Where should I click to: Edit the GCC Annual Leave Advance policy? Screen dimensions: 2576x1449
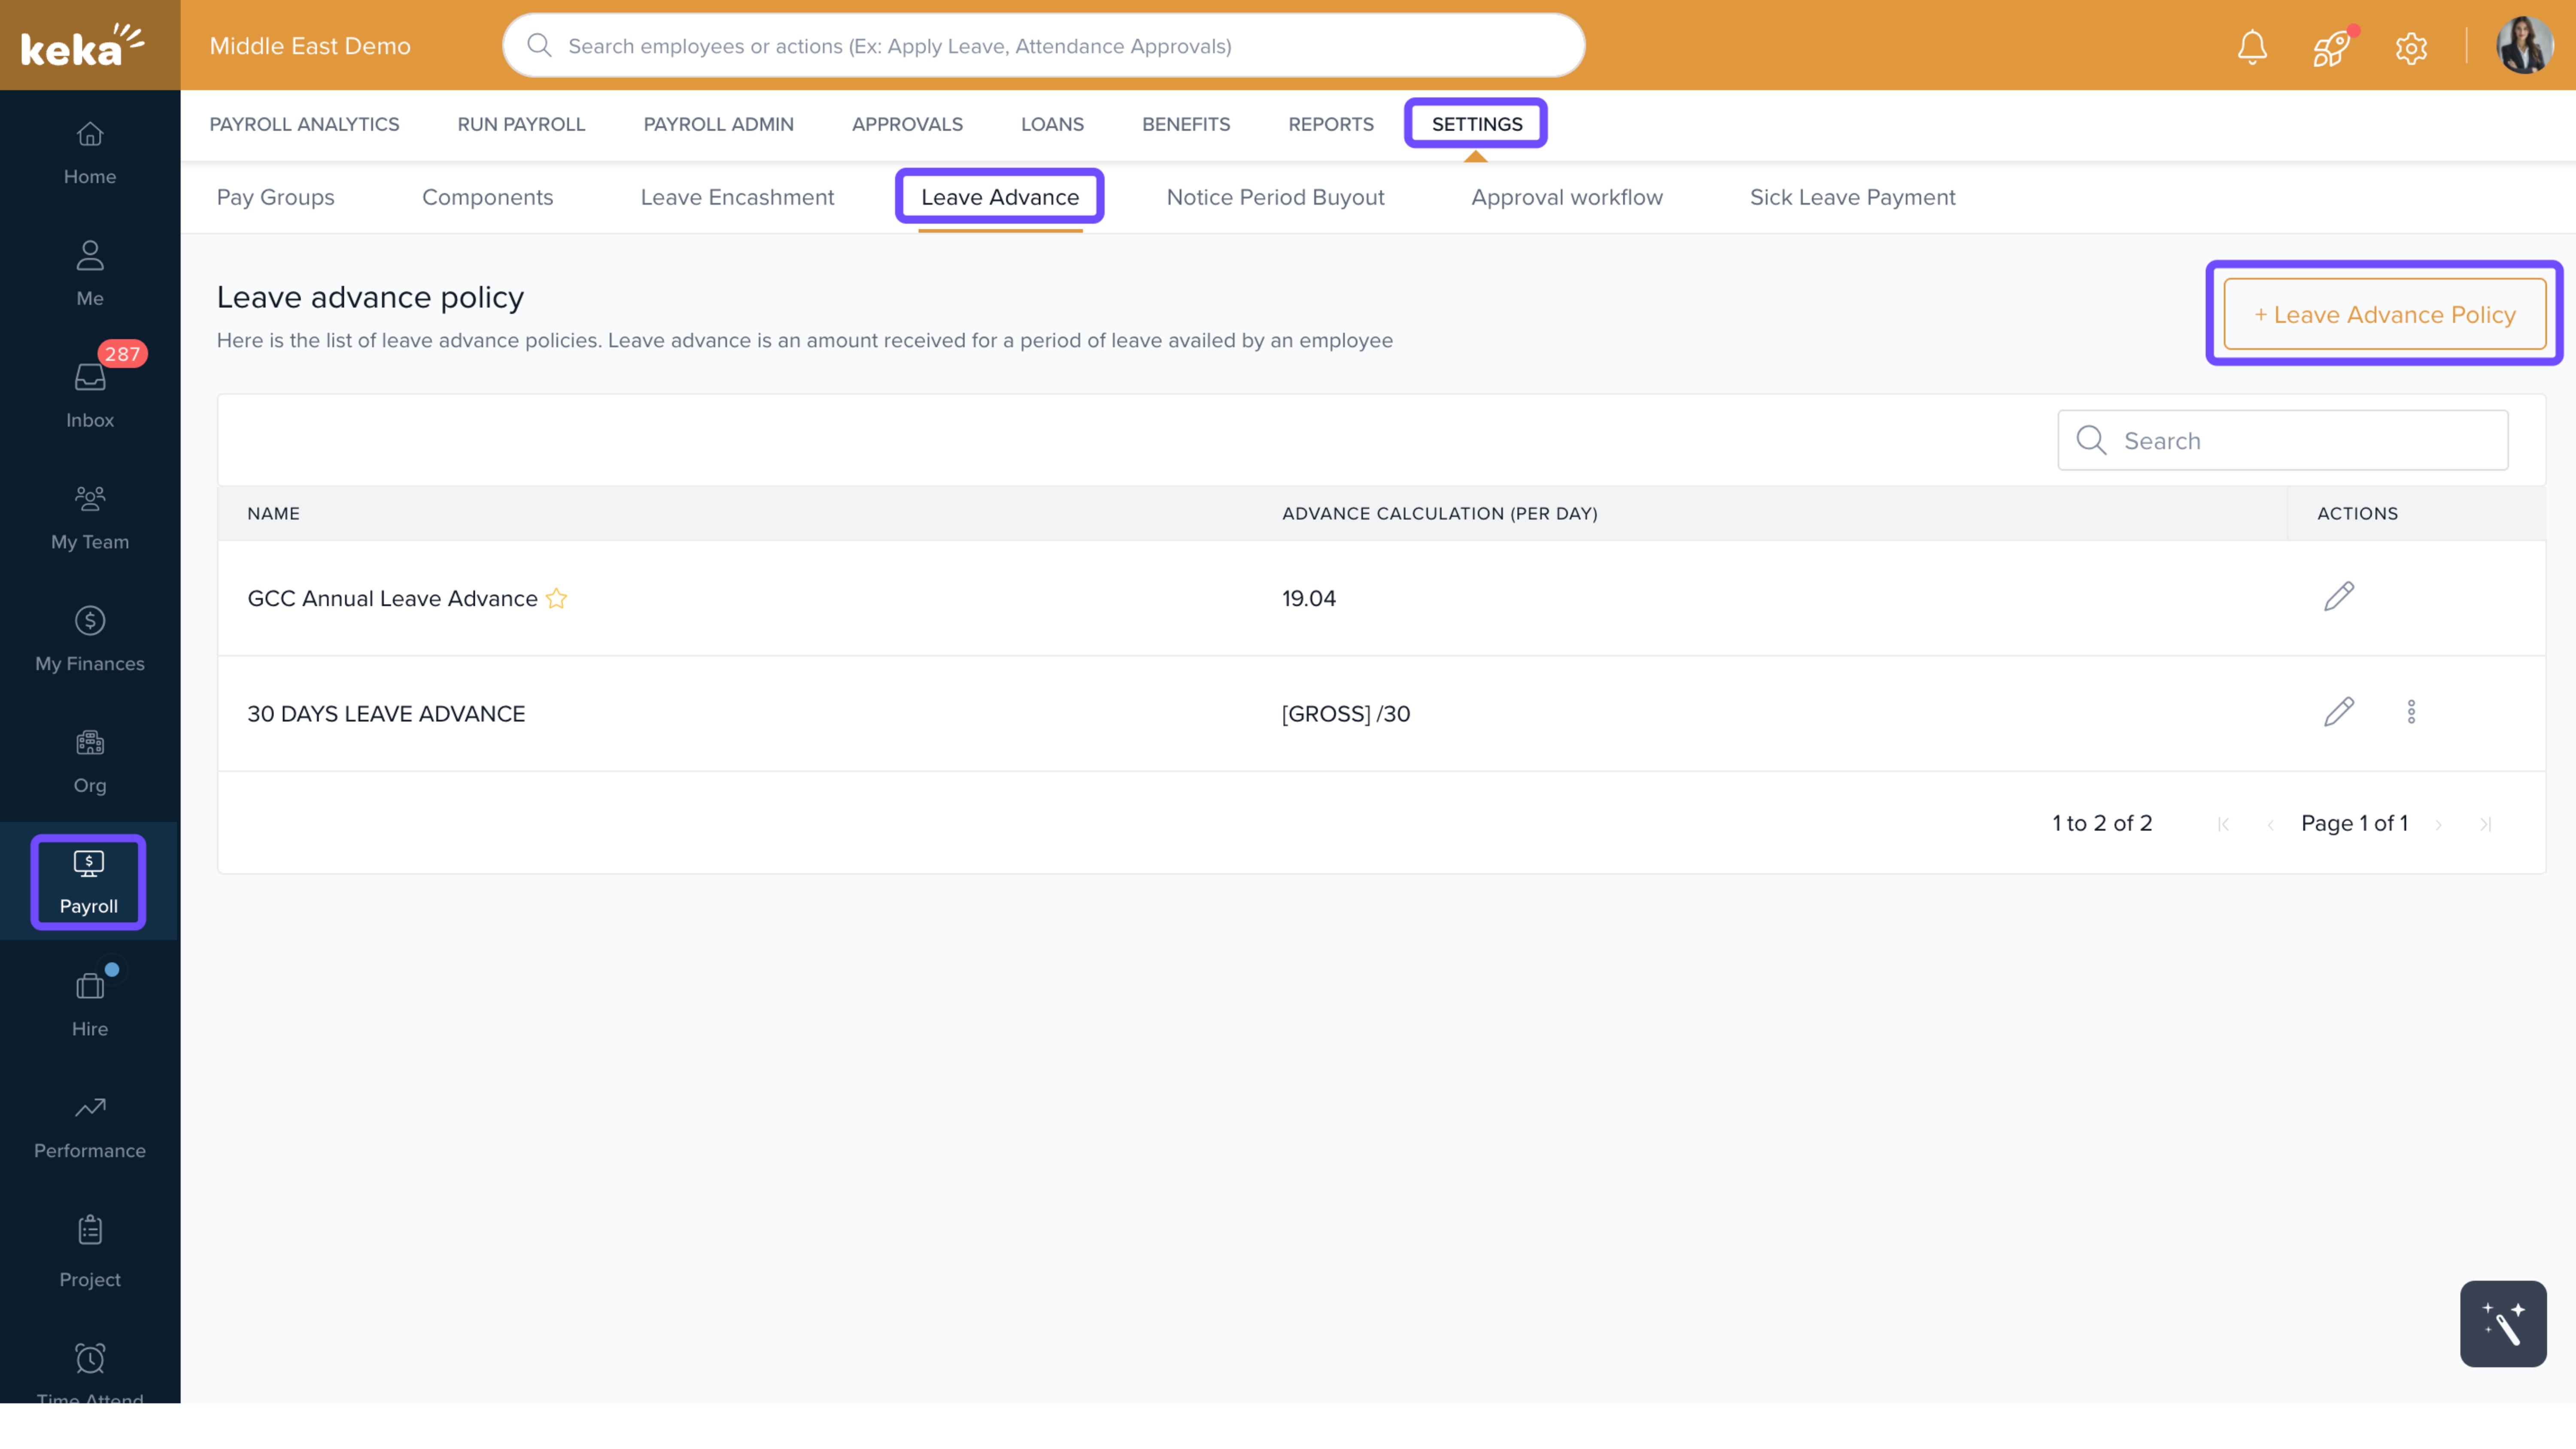(2338, 597)
